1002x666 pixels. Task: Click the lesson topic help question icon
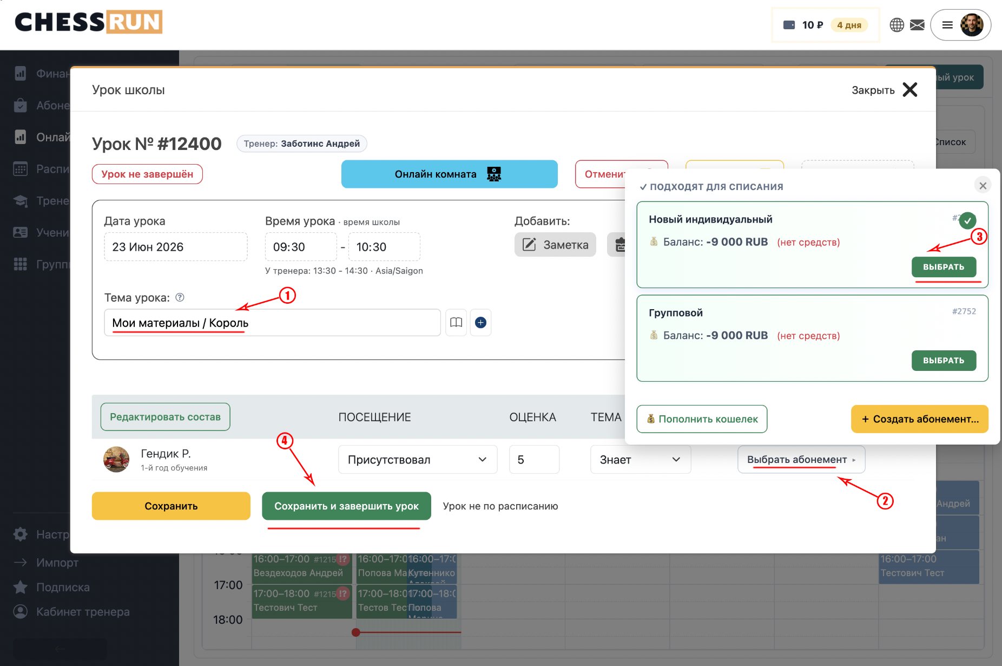[x=180, y=297]
